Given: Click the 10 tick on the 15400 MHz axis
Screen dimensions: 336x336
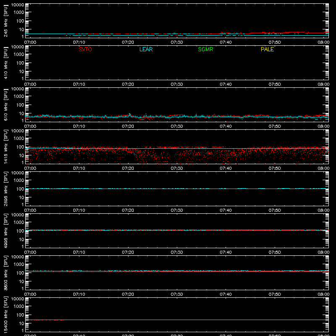Looking at the screenshot, I should [21, 323].
